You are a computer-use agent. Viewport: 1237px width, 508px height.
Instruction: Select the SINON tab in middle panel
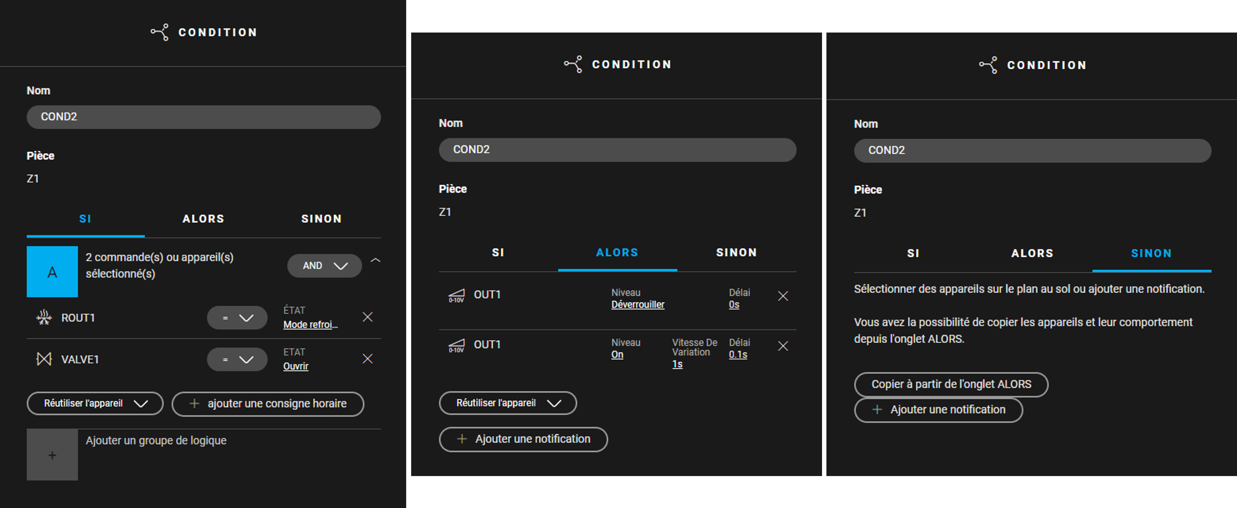(737, 252)
